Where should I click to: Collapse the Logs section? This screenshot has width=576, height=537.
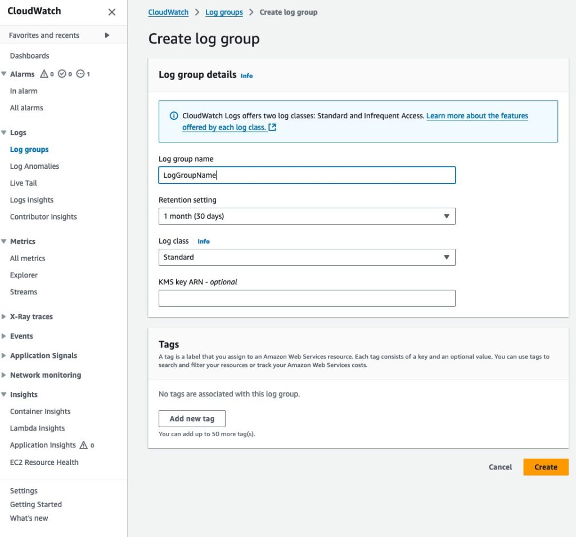pos(4,132)
